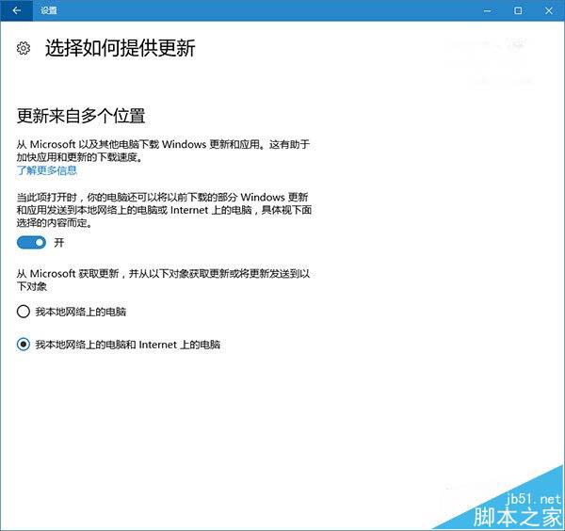The height and width of the screenshot is (531, 565).
Task: Minimize the 设置 window
Action: pyautogui.click(x=488, y=10)
